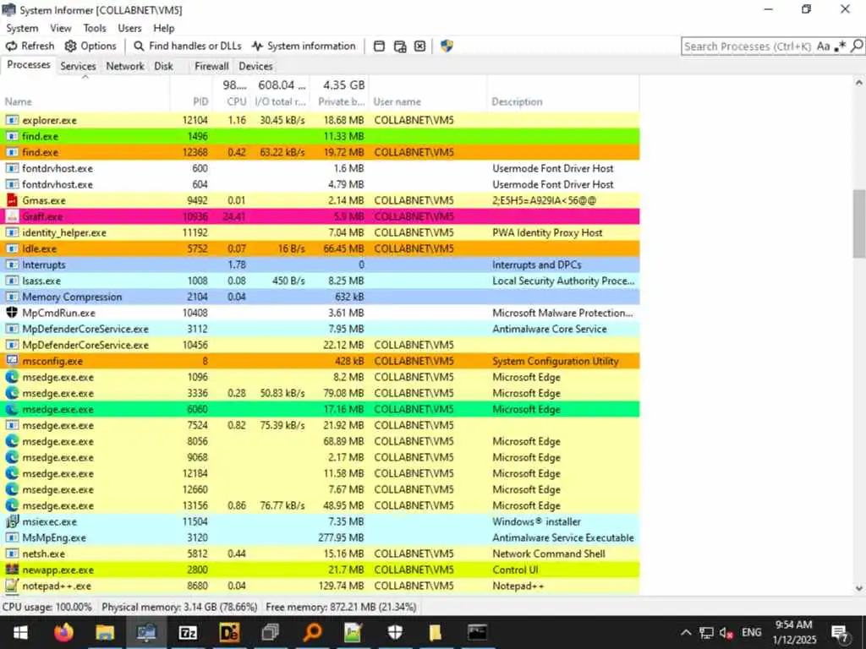Viewport: 866px width, 649px height.
Task: Switch to the Network tab
Action: (125, 66)
